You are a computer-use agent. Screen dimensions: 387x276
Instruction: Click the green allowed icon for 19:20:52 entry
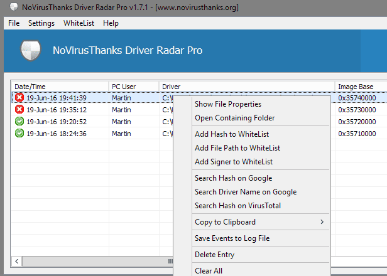click(19, 121)
